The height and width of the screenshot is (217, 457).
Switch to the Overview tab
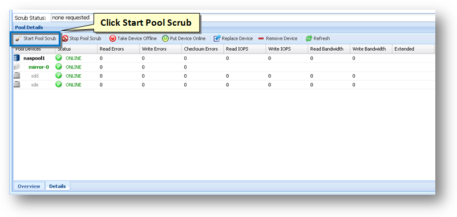point(29,186)
